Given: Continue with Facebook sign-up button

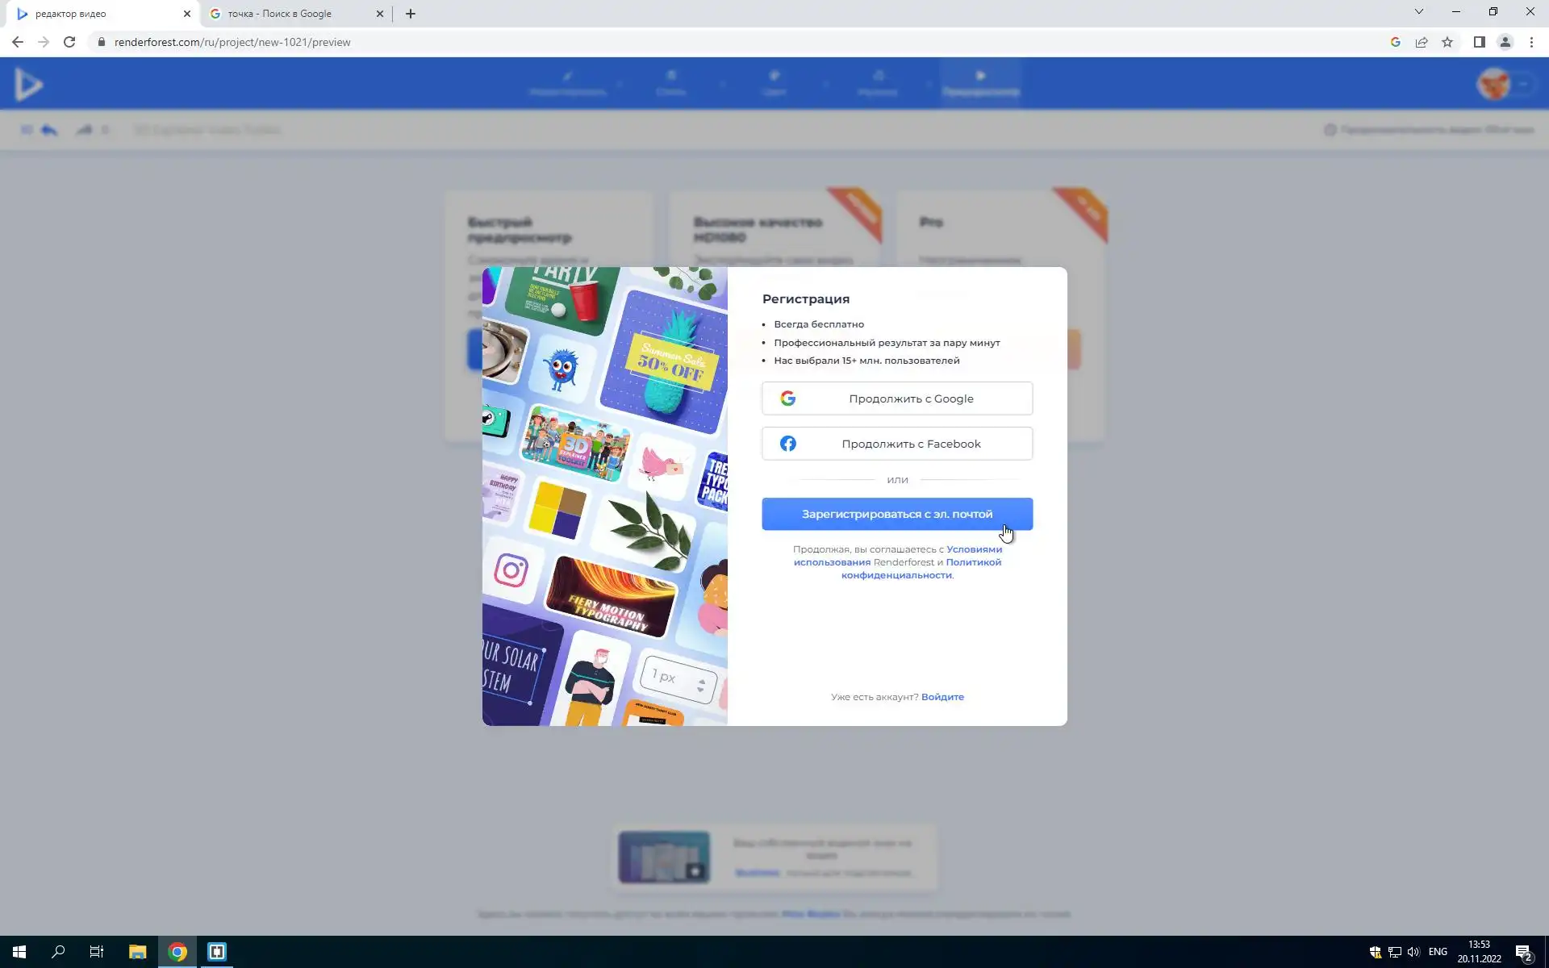Looking at the screenshot, I should [896, 444].
